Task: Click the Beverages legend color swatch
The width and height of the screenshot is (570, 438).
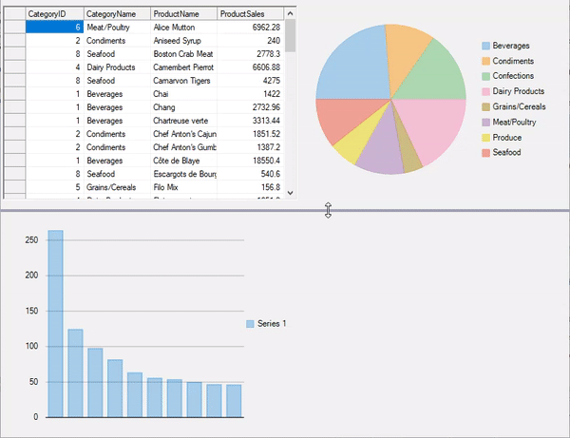Action: 486,46
